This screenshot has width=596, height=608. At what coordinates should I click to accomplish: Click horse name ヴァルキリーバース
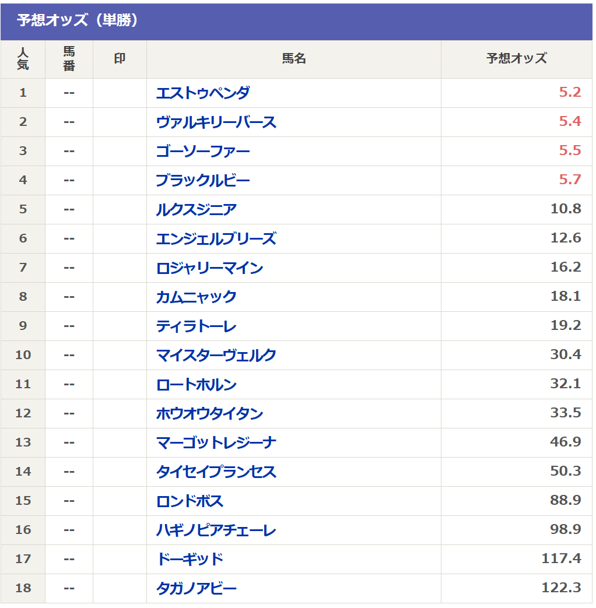pos(216,122)
